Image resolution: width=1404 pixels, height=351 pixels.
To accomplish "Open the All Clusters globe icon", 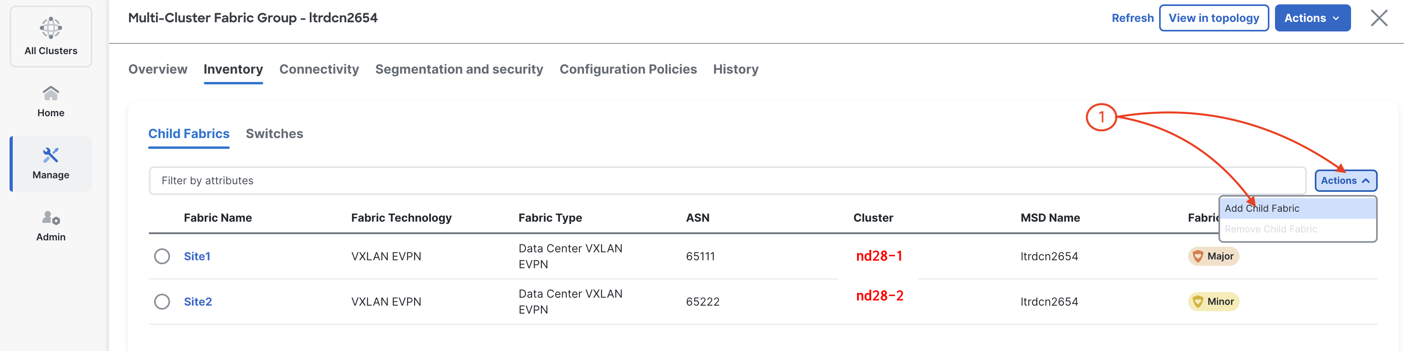I will coord(51,28).
